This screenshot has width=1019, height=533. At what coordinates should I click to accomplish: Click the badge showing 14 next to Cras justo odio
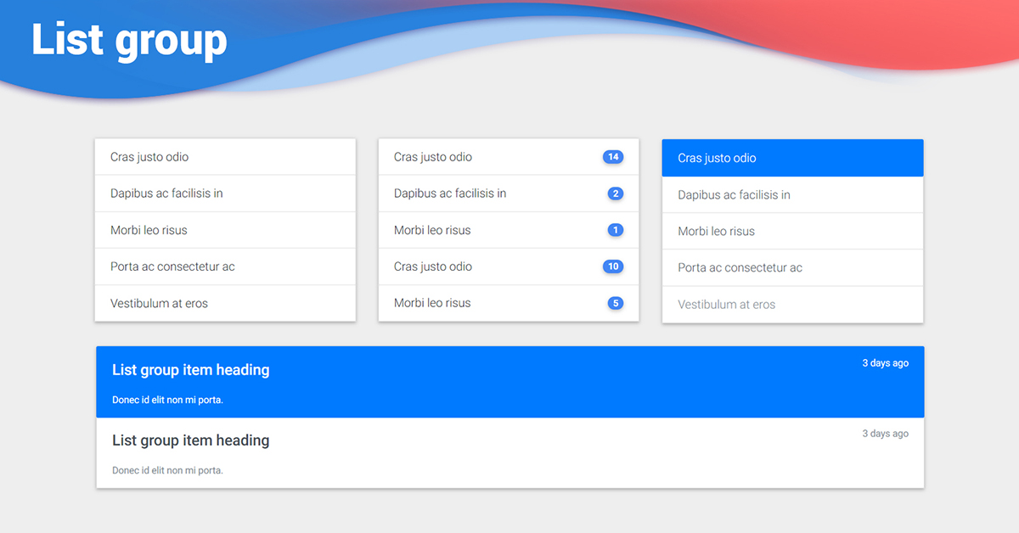click(614, 156)
